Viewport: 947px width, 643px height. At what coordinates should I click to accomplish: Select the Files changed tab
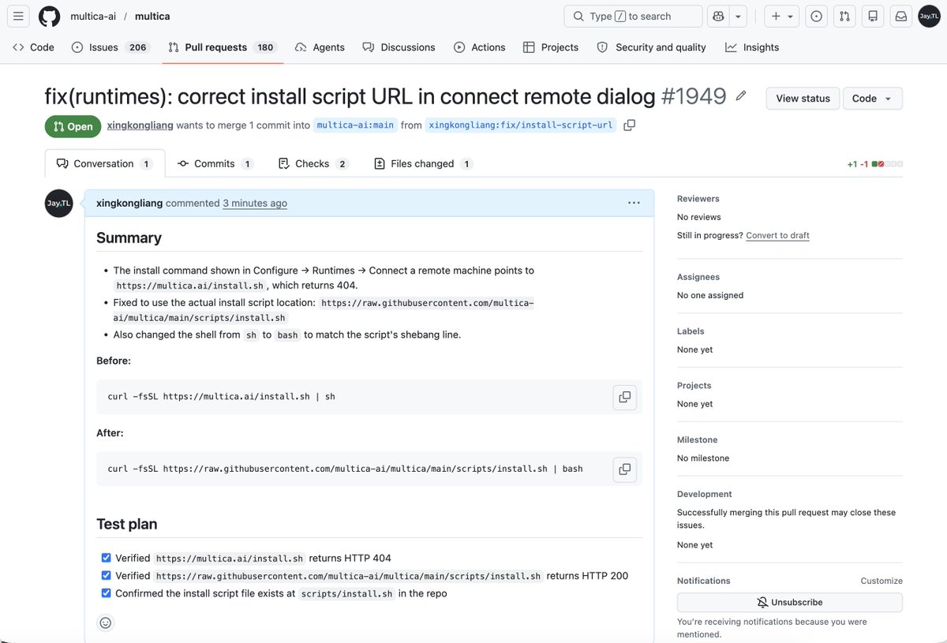[x=423, y=164]
